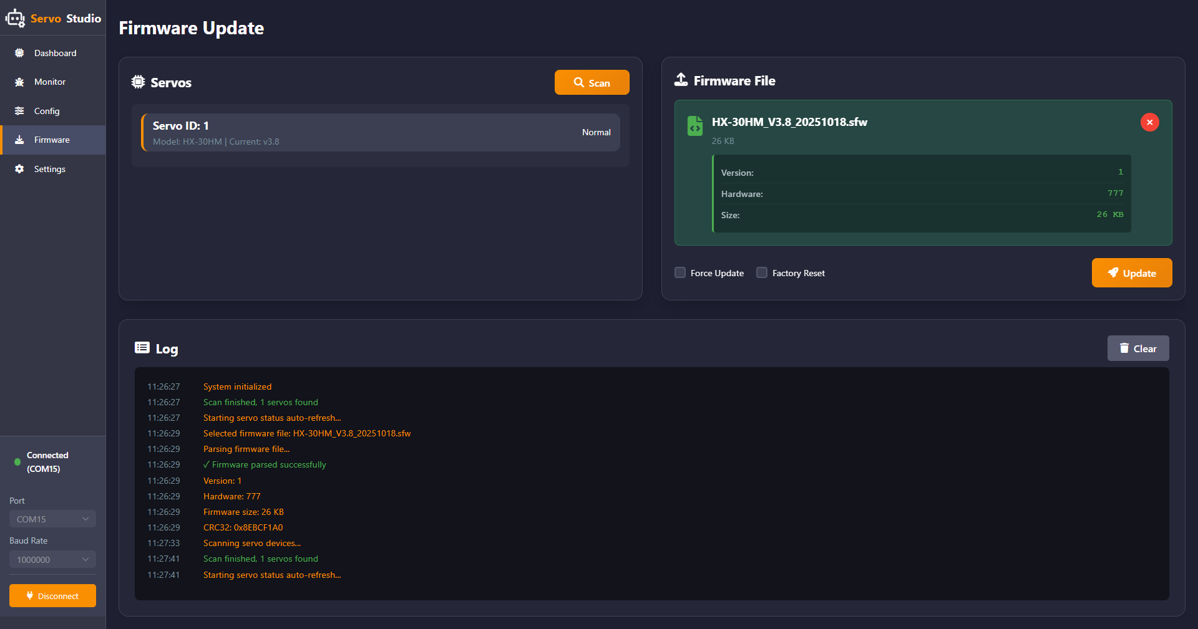Screen dimensions: 1198x629
Task: Open the Dashboard menu item
Action: [x=53, y=53]
